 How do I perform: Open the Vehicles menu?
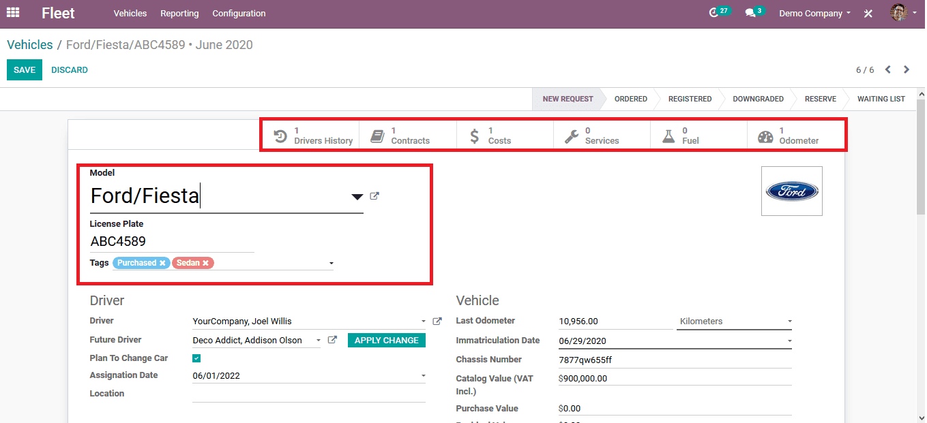tap(130, 13)
